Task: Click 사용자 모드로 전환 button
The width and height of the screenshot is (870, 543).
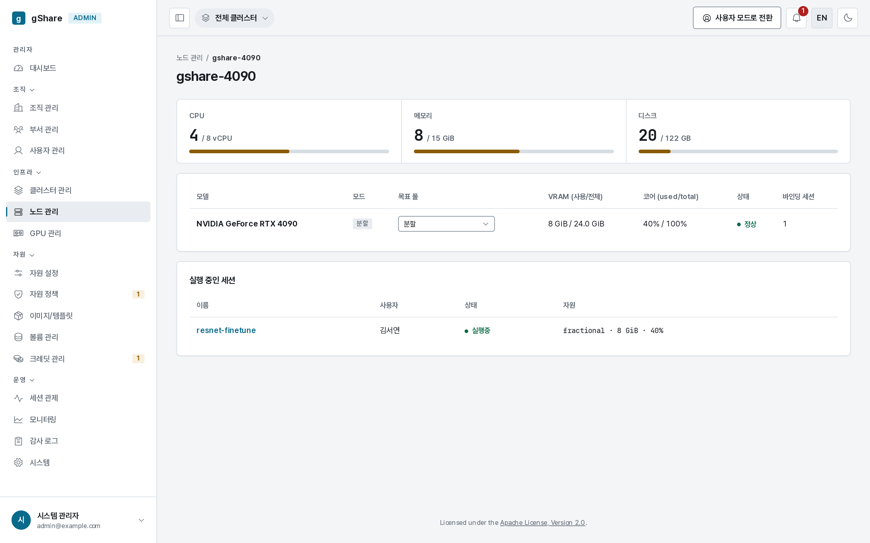Action: 737,18
